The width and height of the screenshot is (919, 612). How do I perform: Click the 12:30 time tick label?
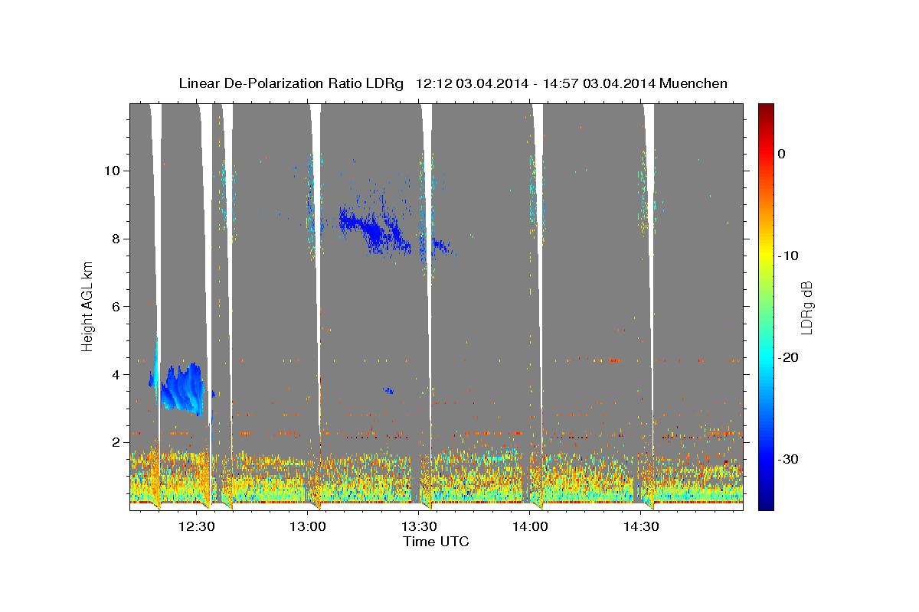pyautogui.click(x=197, y=526)
